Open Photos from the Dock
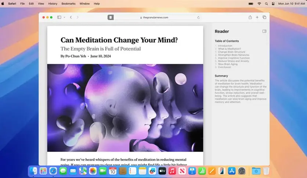Image resolution: width=307 pixels, height=178 pixels. [x=93, y=171]
